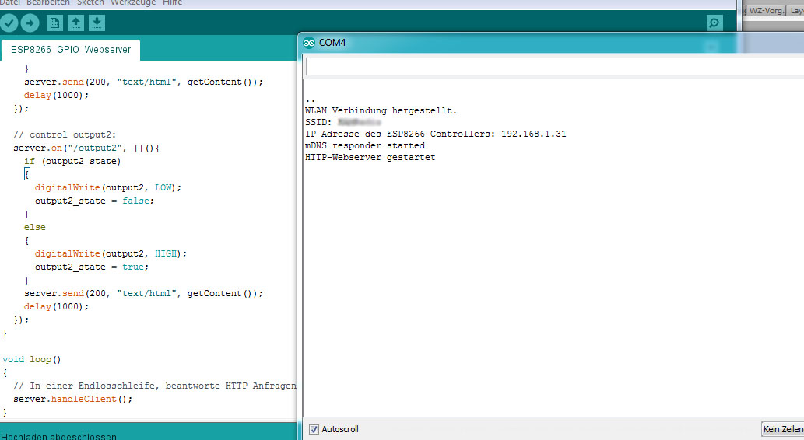The height and width of the screenshot is (440, 804).
Task: Click the Save sketch down-arrow icon
Action: click(97, 23)
